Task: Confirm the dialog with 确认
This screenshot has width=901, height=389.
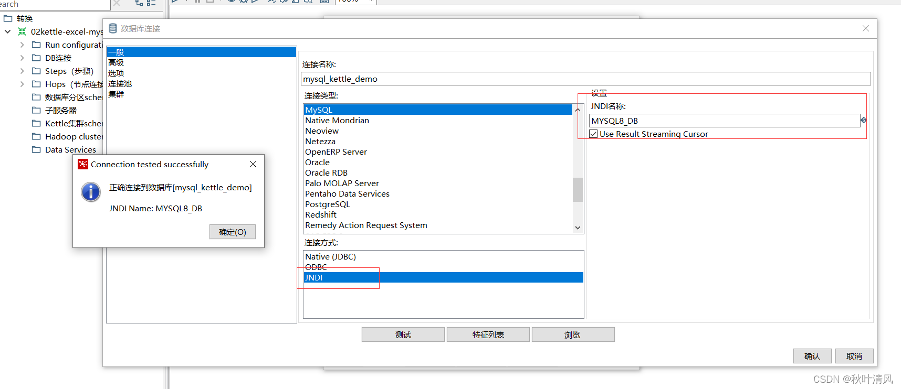Action: pyautogui.click(x=812, y=356)
